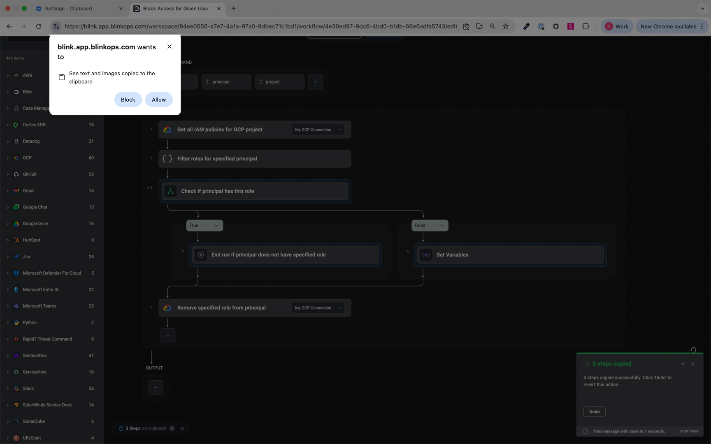Click the SolarWinds Service Desk icon

click(16, 405)
